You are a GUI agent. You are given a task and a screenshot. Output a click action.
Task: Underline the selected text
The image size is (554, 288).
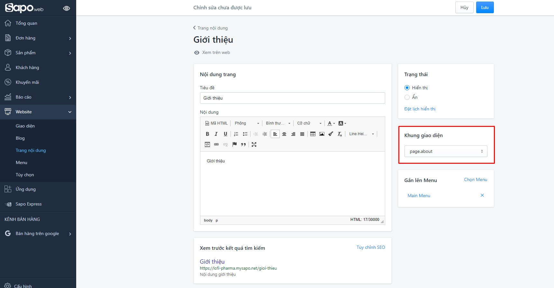tap(225, 134)
